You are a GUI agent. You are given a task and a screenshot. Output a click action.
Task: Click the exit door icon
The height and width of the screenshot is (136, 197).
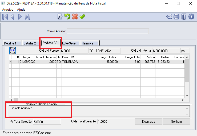tap(184, 17)
